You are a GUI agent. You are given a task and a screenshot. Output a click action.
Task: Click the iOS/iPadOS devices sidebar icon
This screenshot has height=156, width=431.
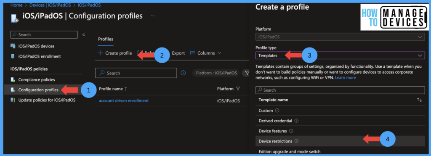coord(13,46)
